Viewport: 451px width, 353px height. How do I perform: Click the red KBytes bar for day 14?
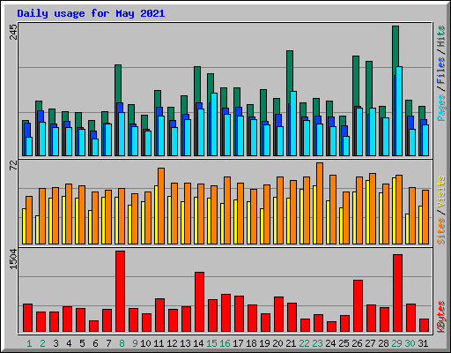click(x=199, y=302)
